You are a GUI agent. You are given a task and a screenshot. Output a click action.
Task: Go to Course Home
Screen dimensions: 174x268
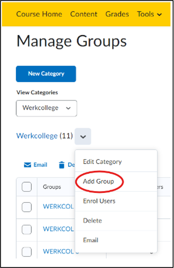39,14
